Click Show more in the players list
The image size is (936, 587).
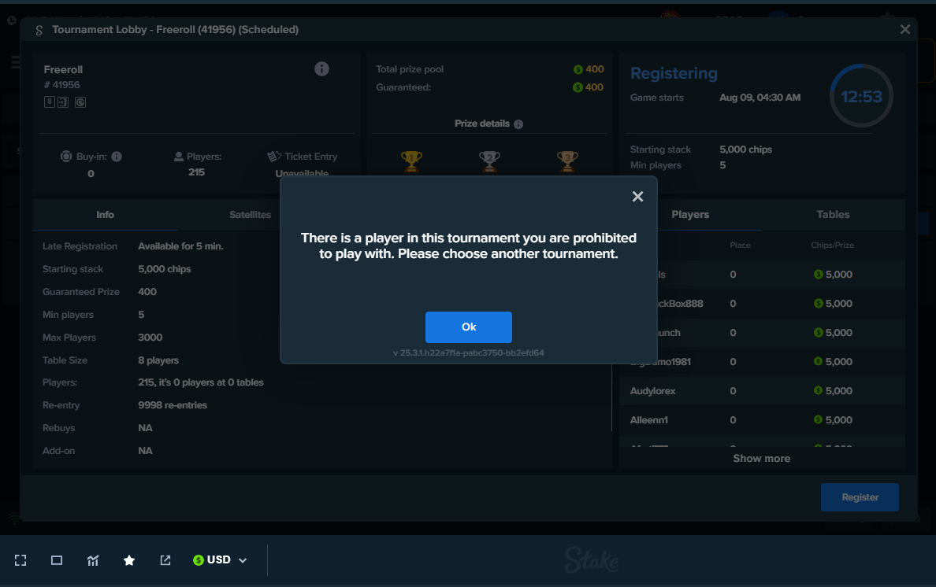click(x=761, y=459)
